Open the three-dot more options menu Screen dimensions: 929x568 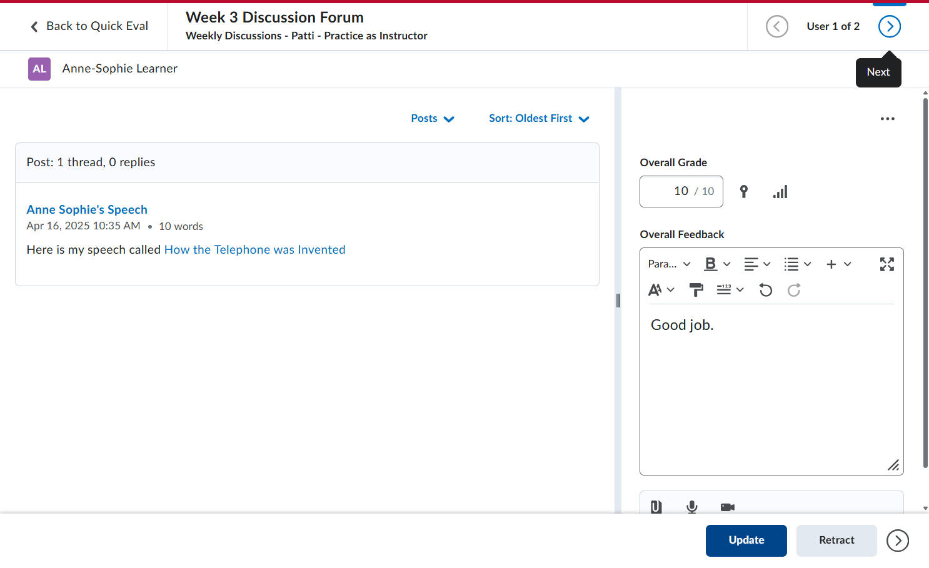pyautogui.click(x=888, y=119)
